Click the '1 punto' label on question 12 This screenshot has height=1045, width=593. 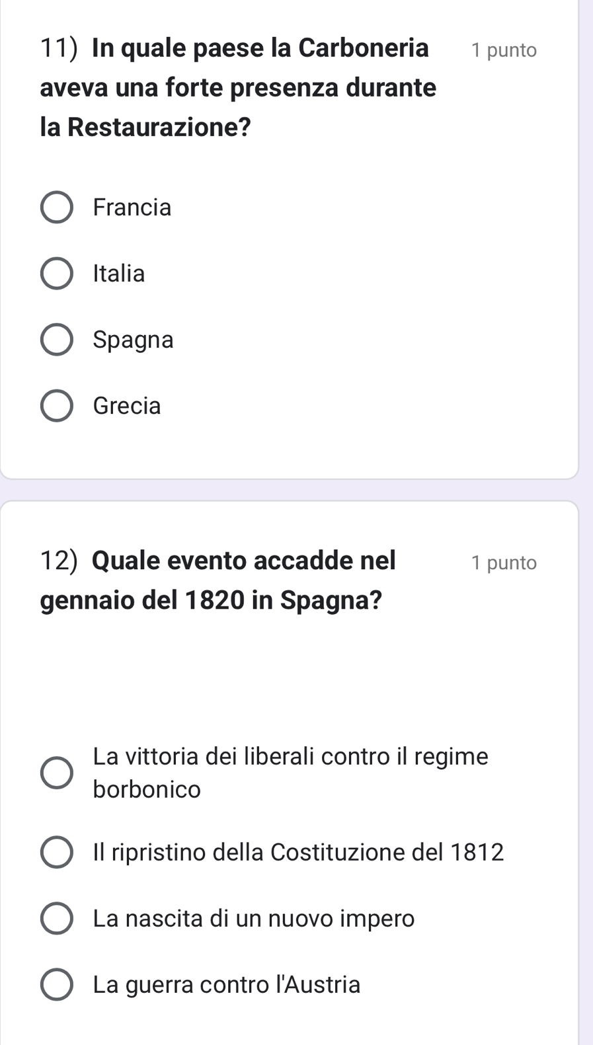click(504, 562)
